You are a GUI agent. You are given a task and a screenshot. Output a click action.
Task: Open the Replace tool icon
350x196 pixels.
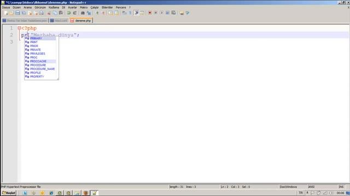point(89,13)
